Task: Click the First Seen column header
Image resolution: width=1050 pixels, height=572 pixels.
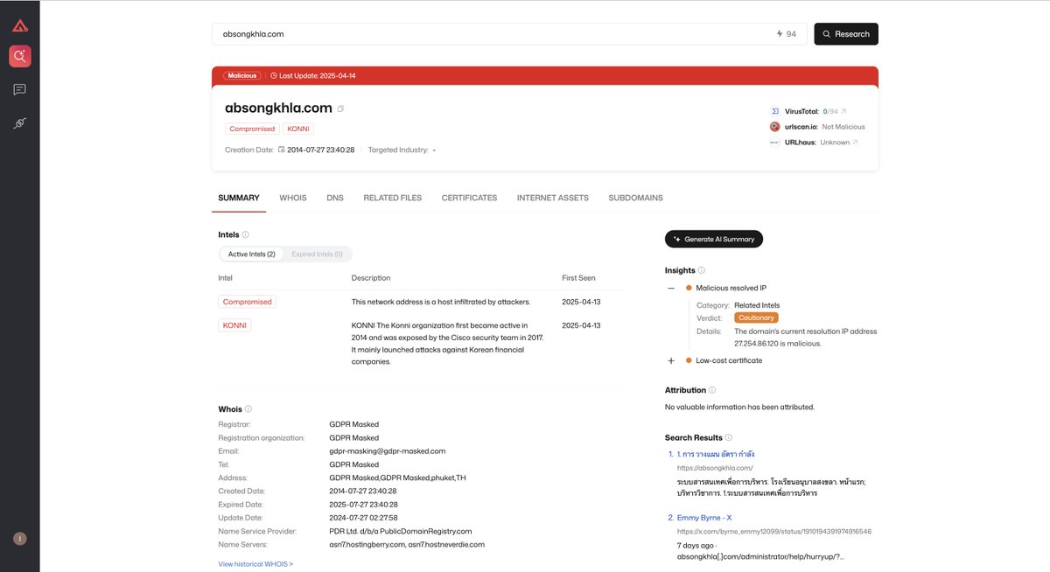Action: click(578, 278)
